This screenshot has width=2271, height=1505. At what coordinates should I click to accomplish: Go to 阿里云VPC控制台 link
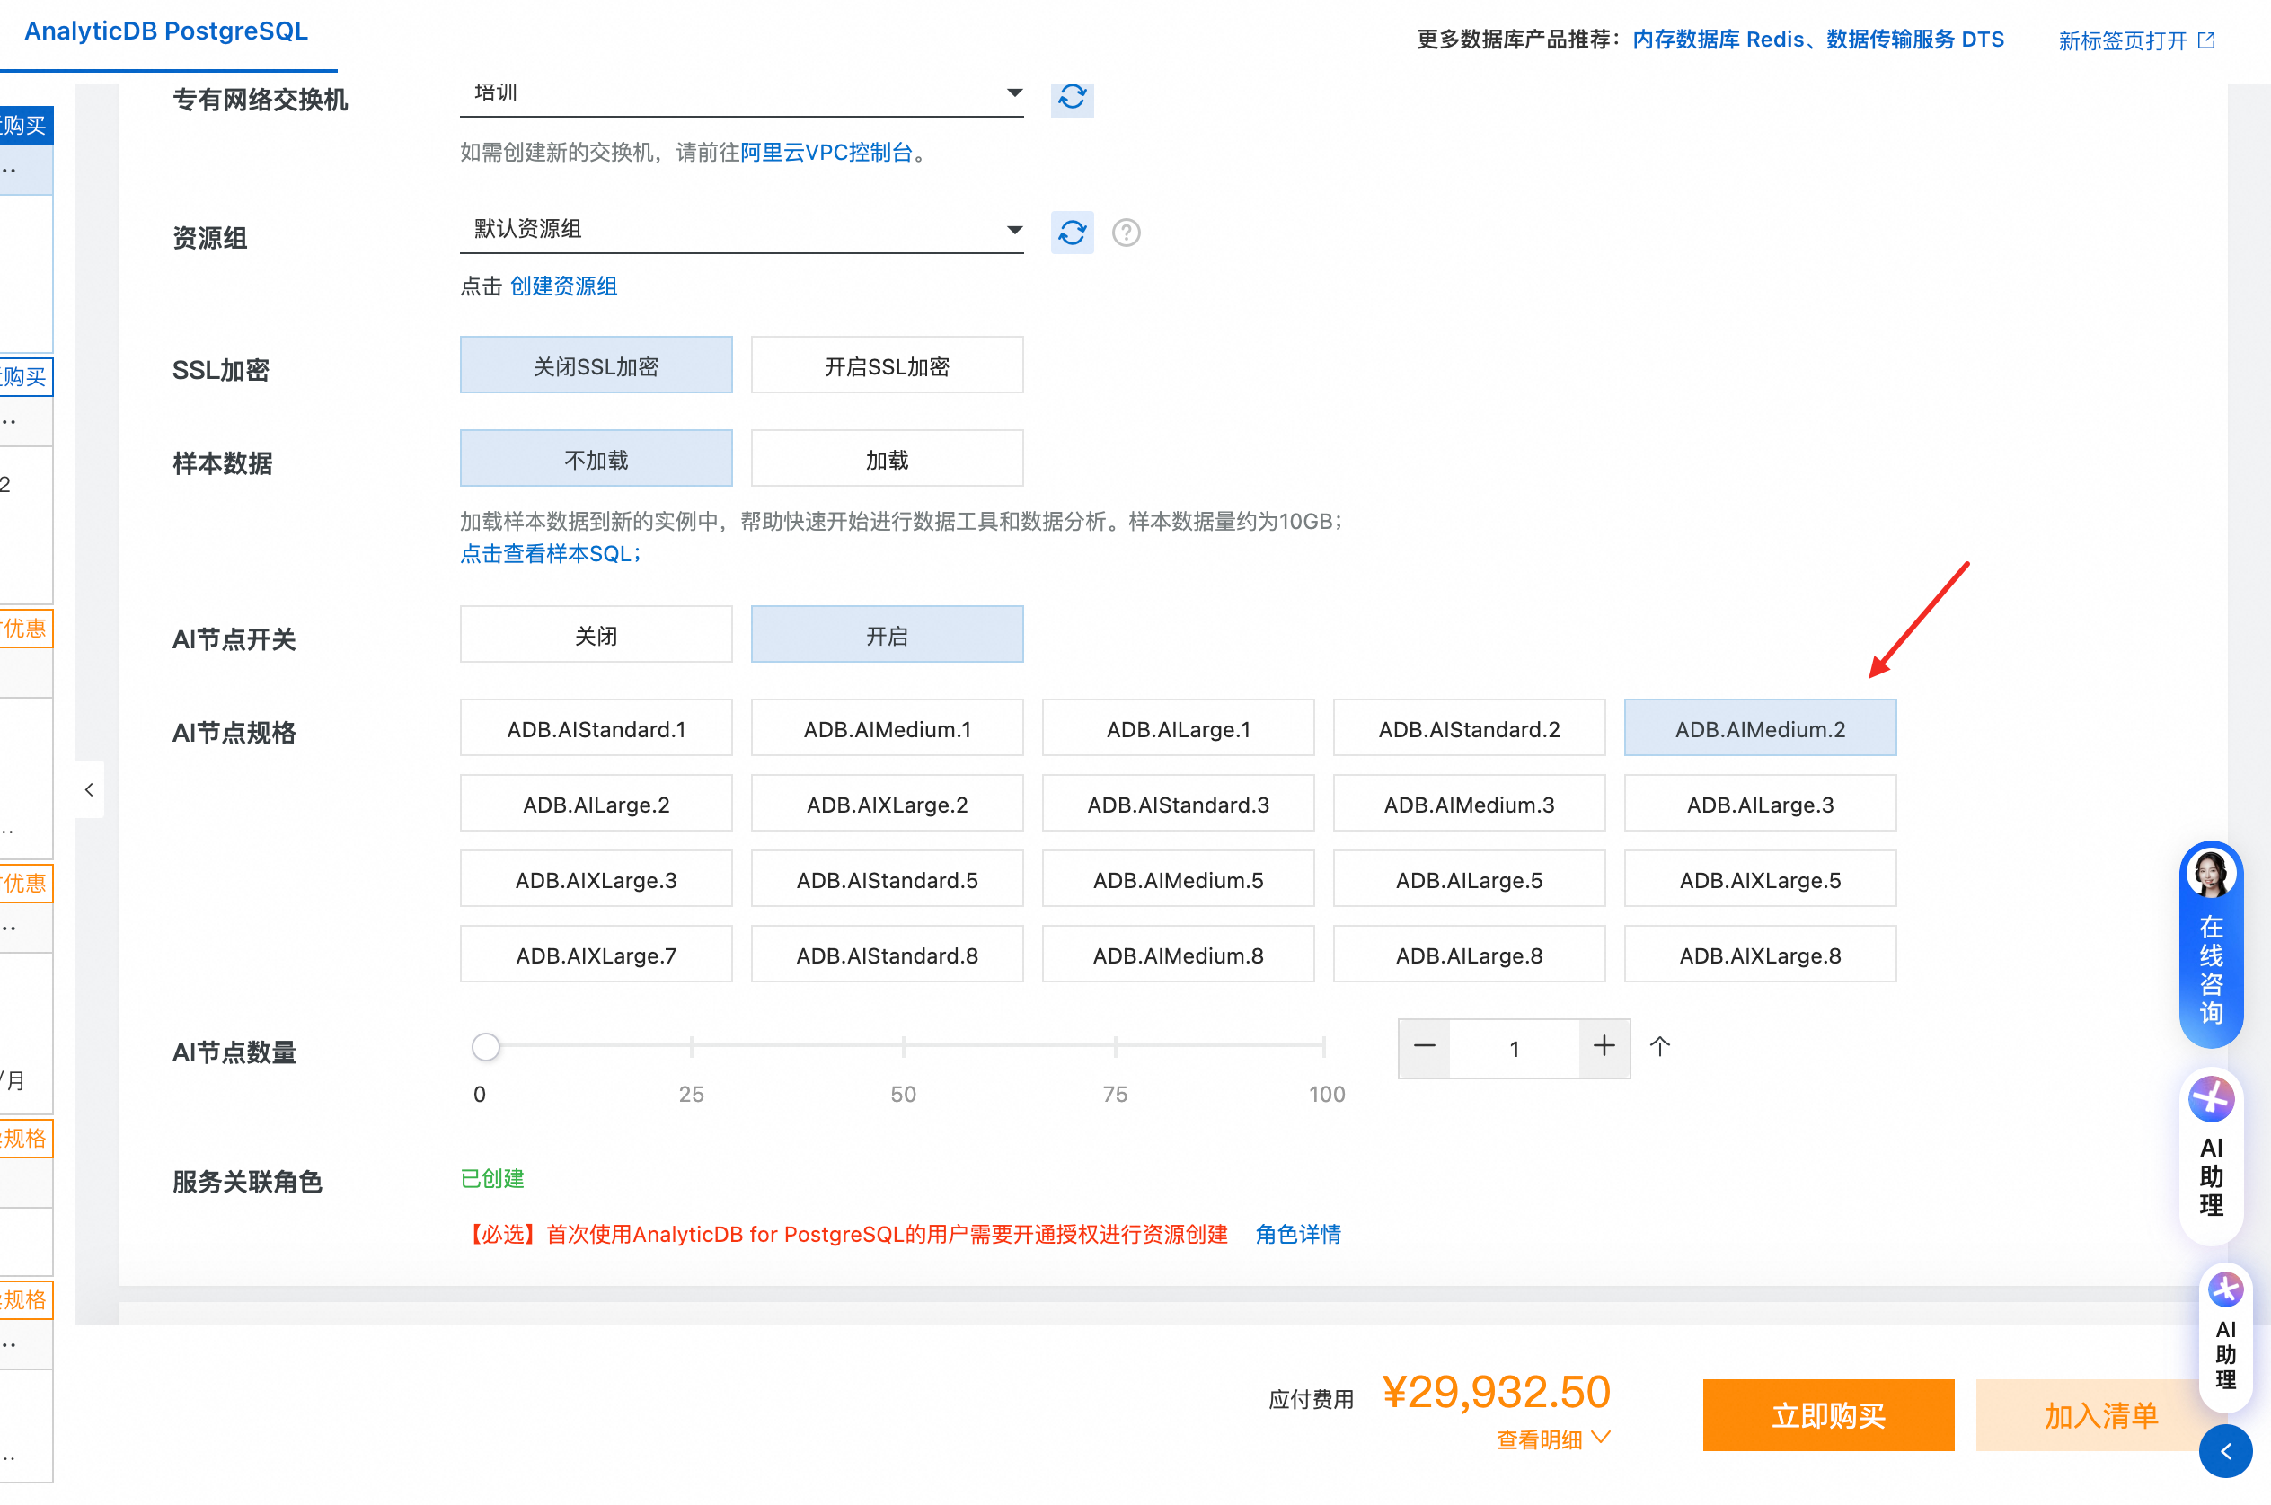click(x=826, y=153)
